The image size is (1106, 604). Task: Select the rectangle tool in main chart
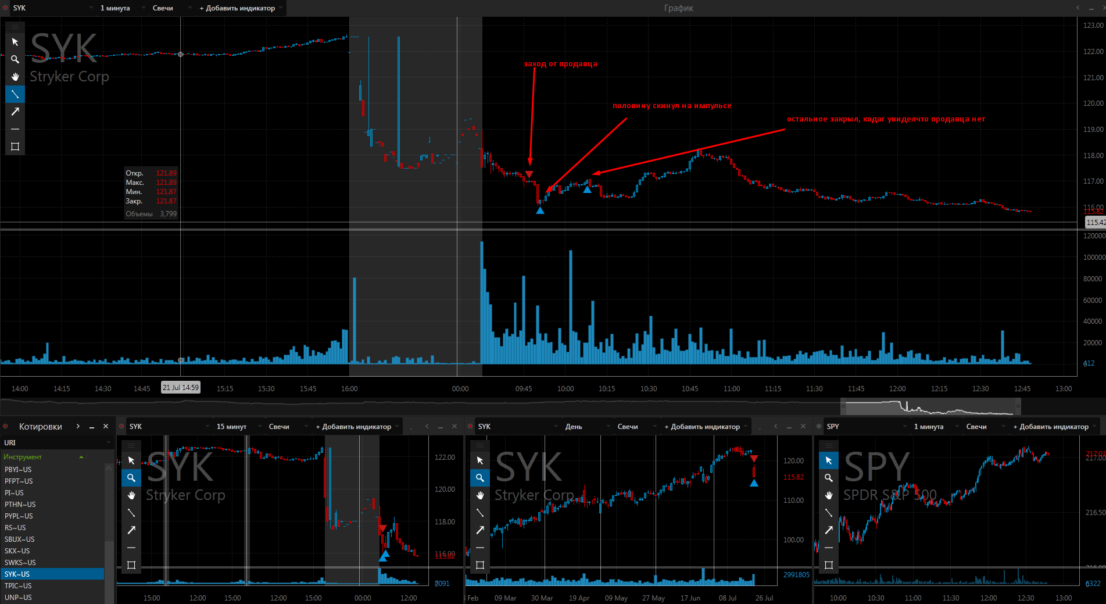(x=15, y=146)
